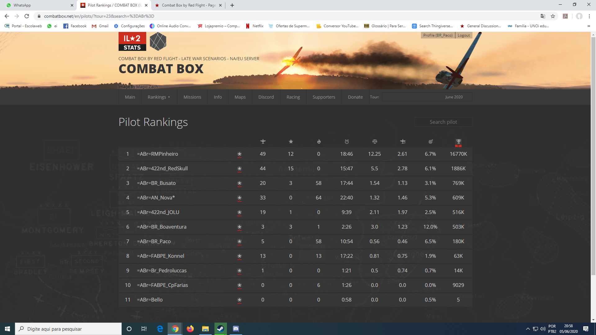This screenshot has width=596, height=335.
Task: Bookmark this page with star icon
Action: pyautogui.click(x=553, y=16)
